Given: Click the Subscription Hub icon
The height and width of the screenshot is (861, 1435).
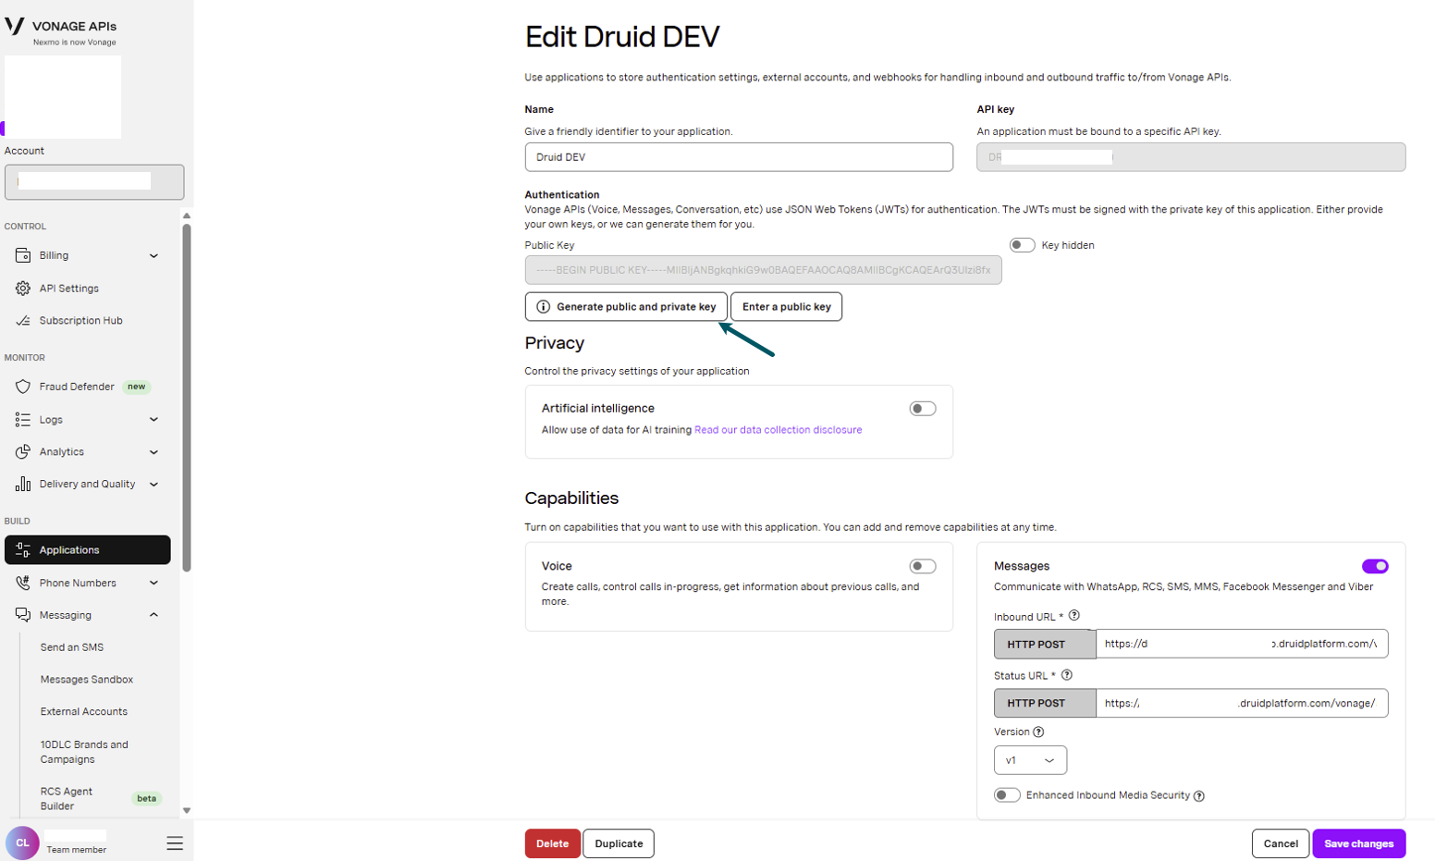Looking at the screenshot, I should (x=23, y=321).
